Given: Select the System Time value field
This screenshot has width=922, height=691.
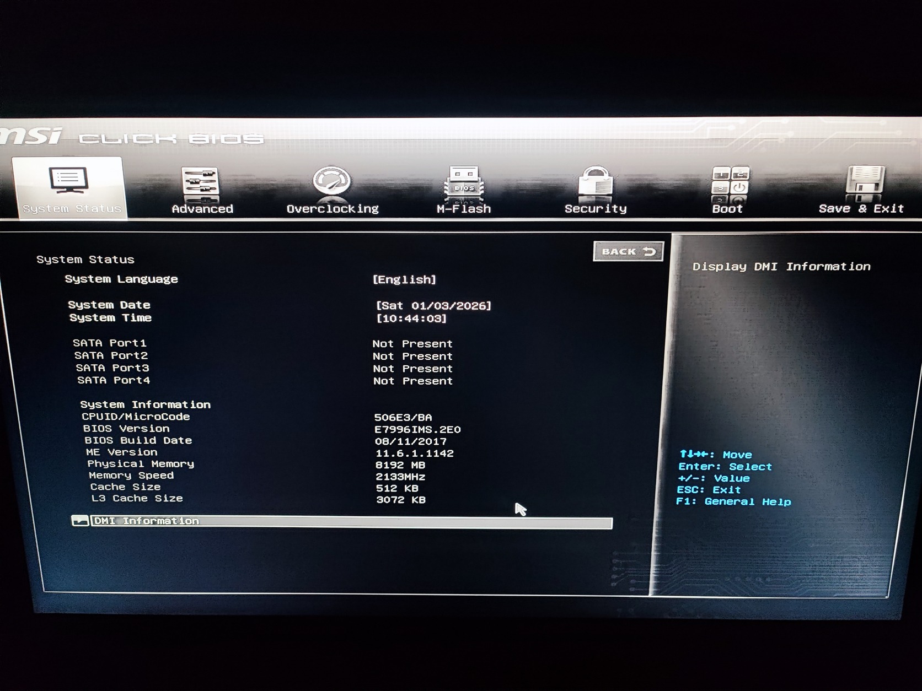Looking at the screenshot, I should point(411,318).
